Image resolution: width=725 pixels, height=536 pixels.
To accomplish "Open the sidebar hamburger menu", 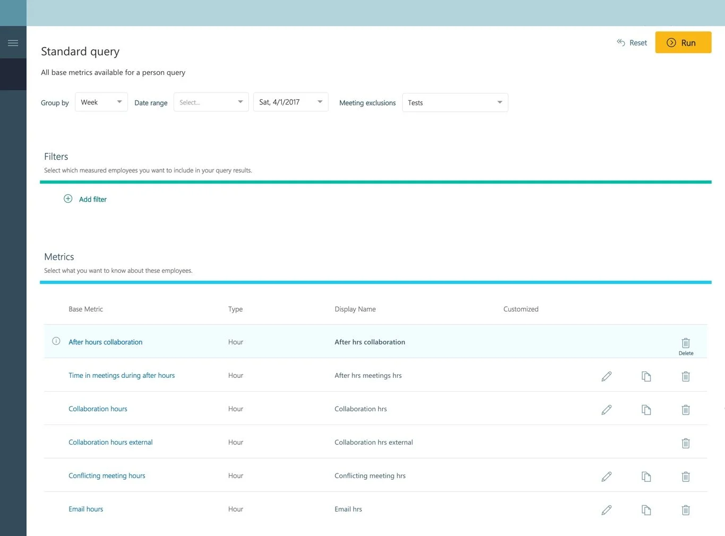I will (x=13, y=42).
